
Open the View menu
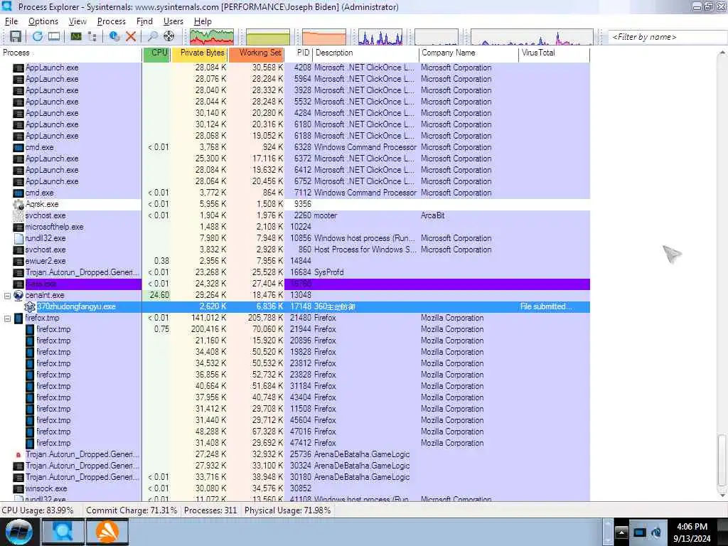point(77,21)
